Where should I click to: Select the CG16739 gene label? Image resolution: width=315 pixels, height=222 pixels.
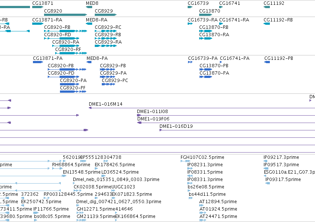point(198,3)
